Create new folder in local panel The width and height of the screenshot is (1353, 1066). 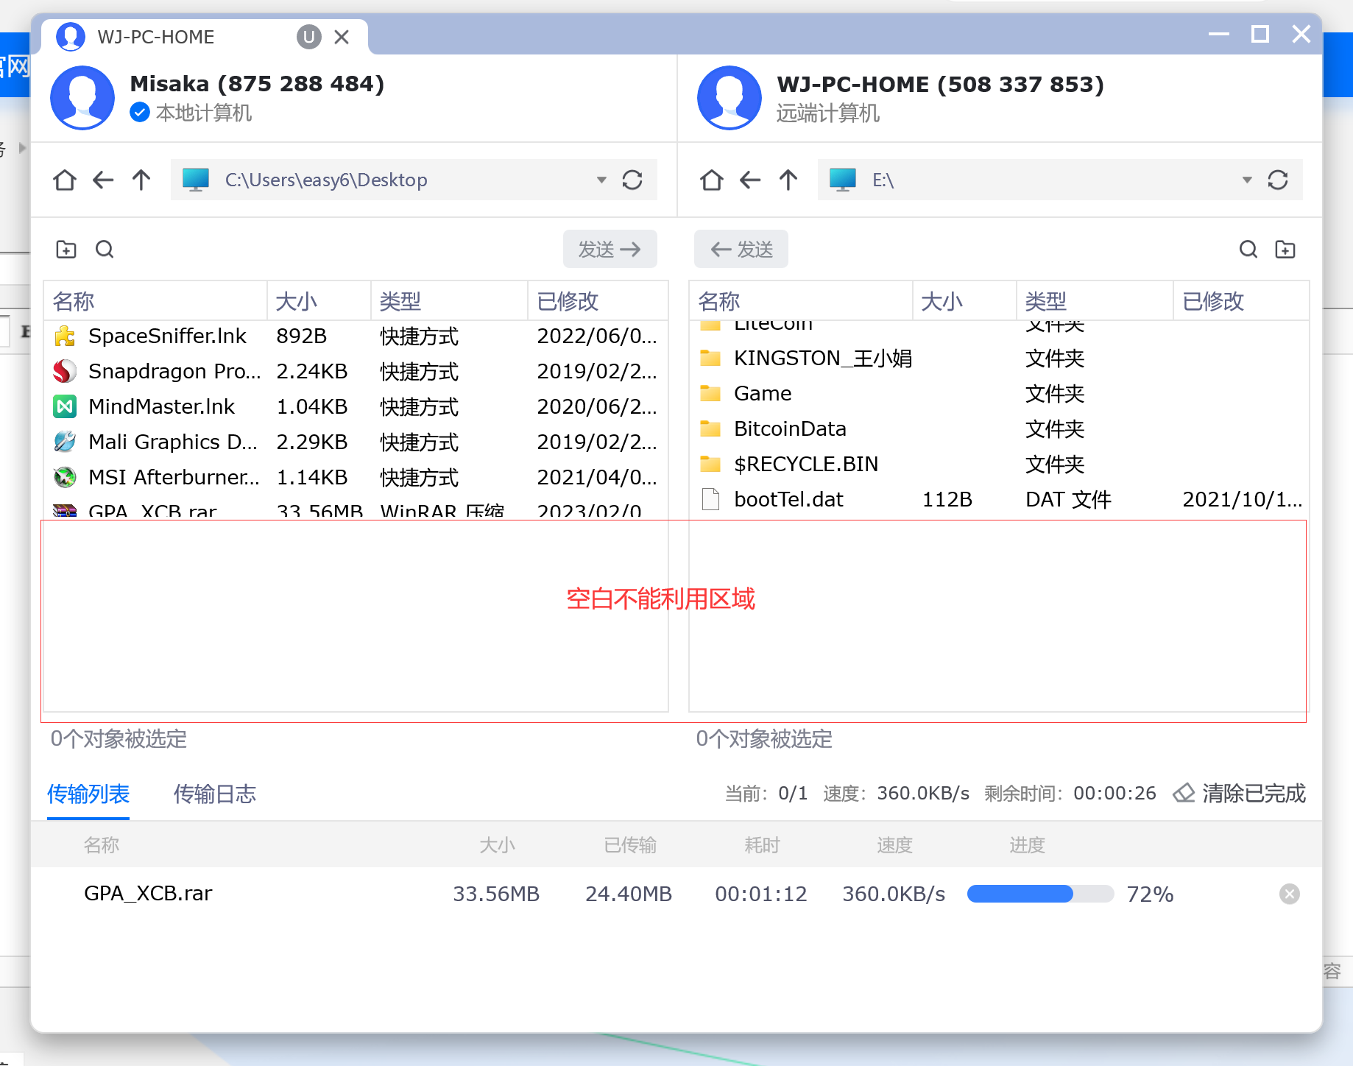[x=66, y=250]
